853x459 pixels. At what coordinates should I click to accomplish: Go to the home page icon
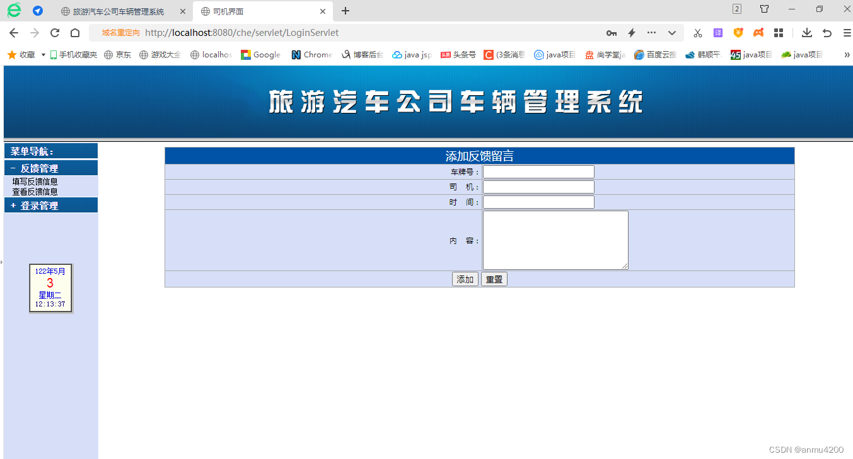pyautogui.click(x=75, y=33)
